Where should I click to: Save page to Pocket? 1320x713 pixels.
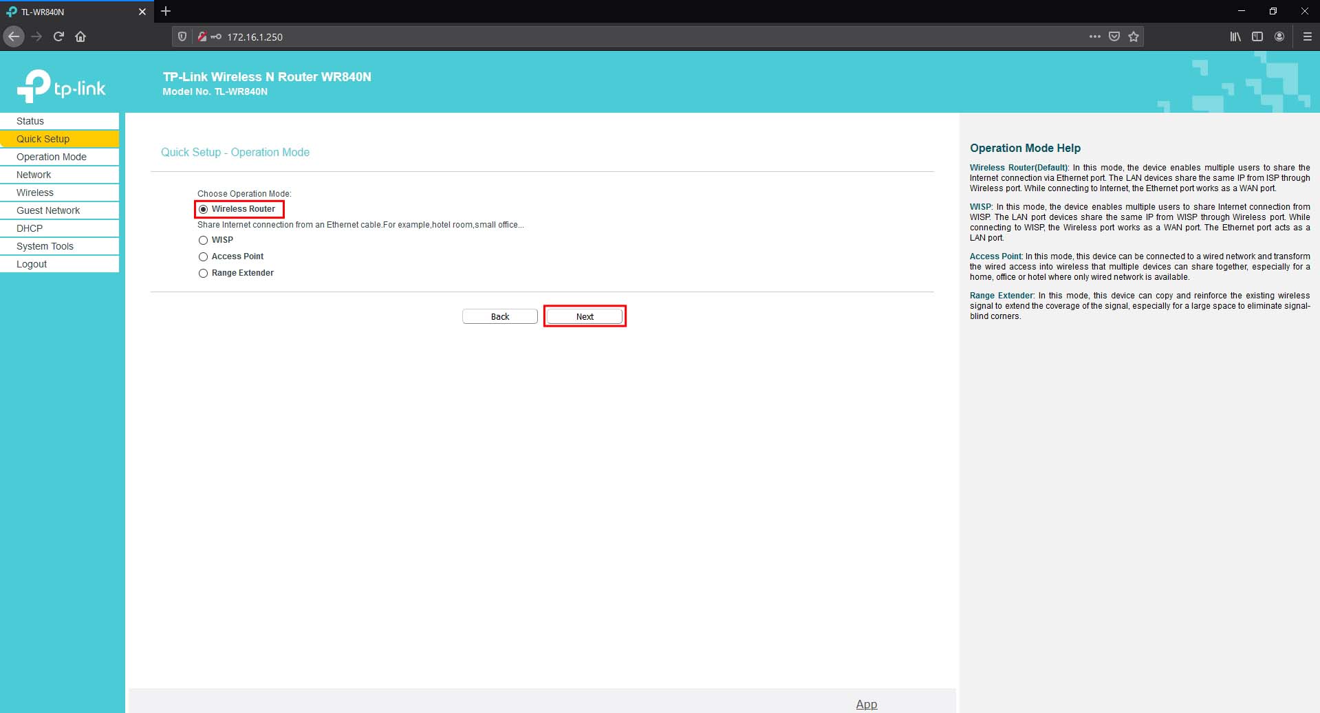(1114, 36)
